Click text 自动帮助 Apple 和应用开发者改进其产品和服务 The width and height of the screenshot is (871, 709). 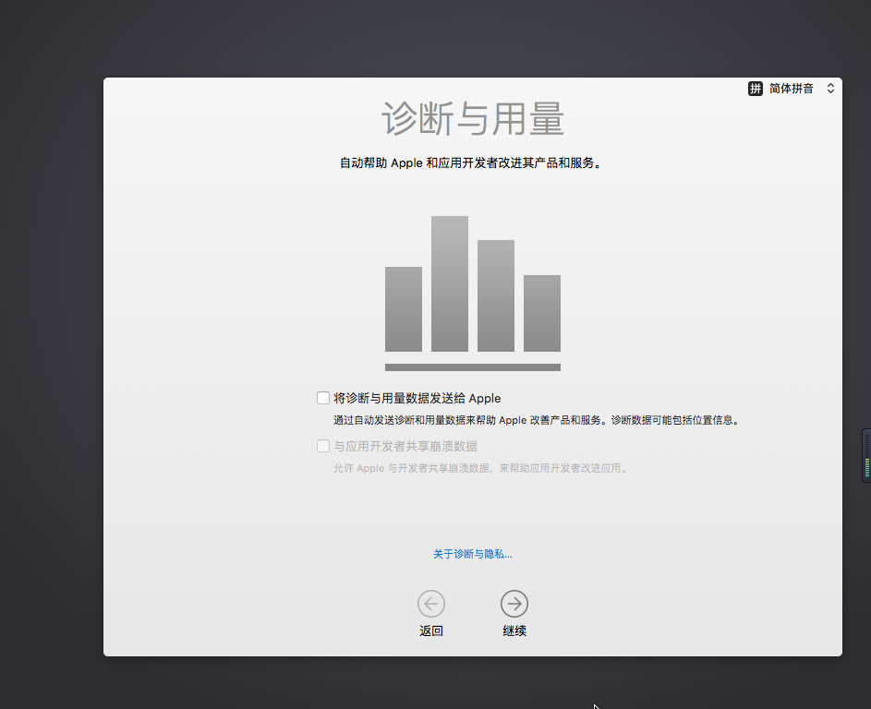[470, 163]
